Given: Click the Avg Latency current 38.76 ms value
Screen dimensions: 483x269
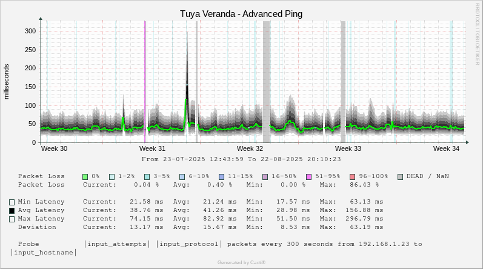Looking at the screenshot, I should pyautogui.click(x=146, y=210).
